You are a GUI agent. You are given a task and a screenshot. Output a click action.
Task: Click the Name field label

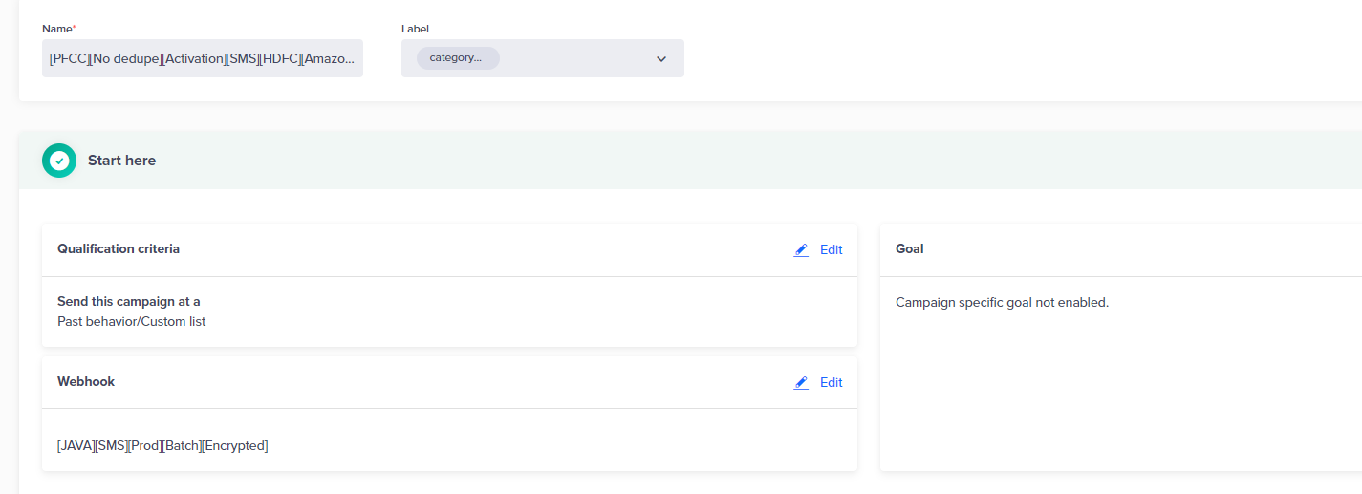[x=58, y=29]
